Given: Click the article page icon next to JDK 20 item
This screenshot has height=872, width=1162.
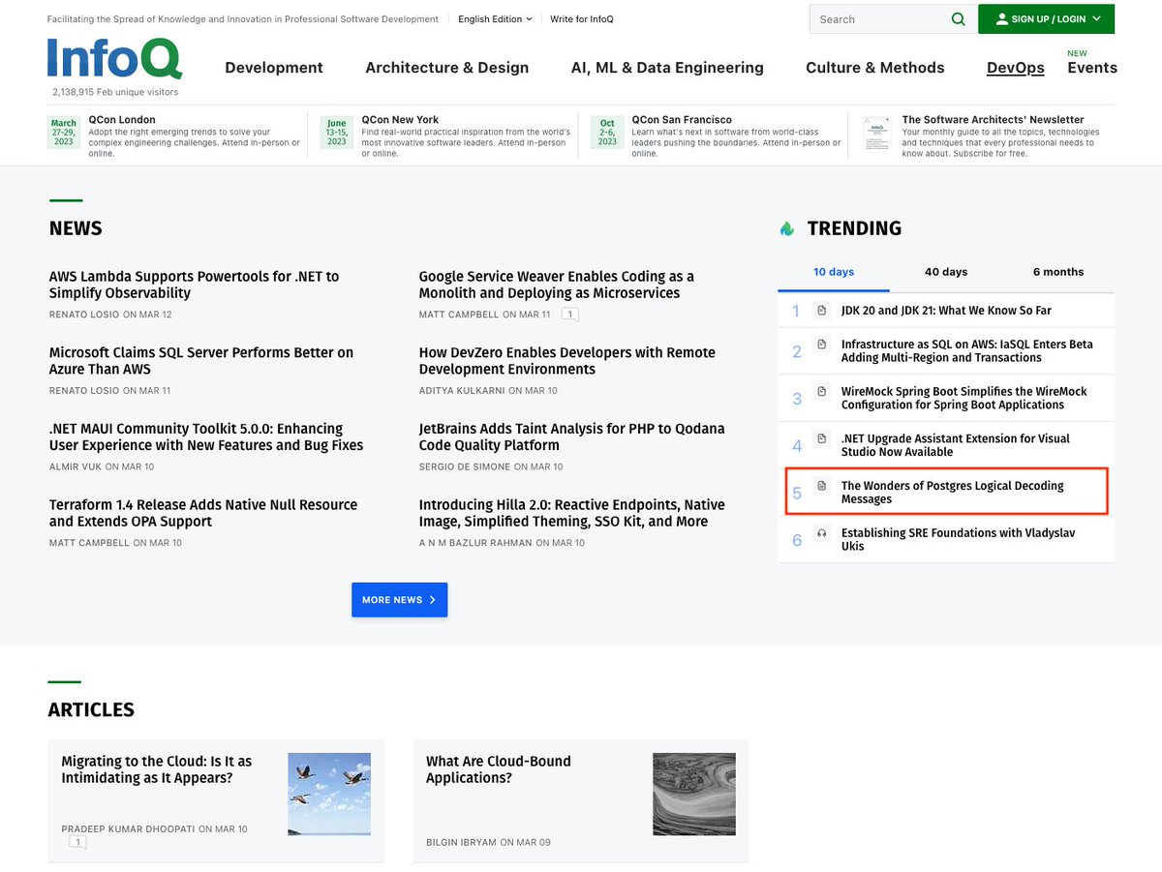Looking at the screenshot, I should [x=824, y=310].
